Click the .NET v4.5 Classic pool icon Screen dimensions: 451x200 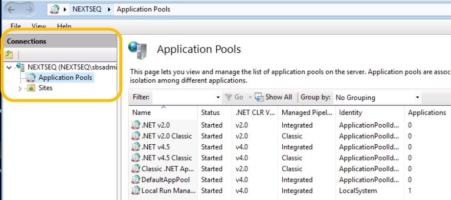click(x=135, y=157)
